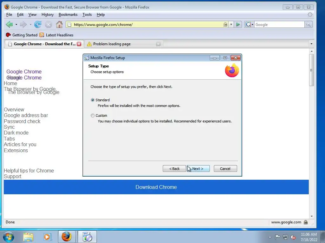
Task: Cancel the Firefox Setup wizard
Action: 225,169
